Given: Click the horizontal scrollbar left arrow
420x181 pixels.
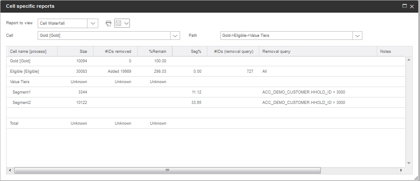Looking at the screenshot, I should (10, 170).
